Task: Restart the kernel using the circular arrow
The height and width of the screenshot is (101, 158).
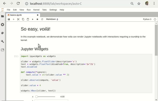Action: (x=42, y=19)
